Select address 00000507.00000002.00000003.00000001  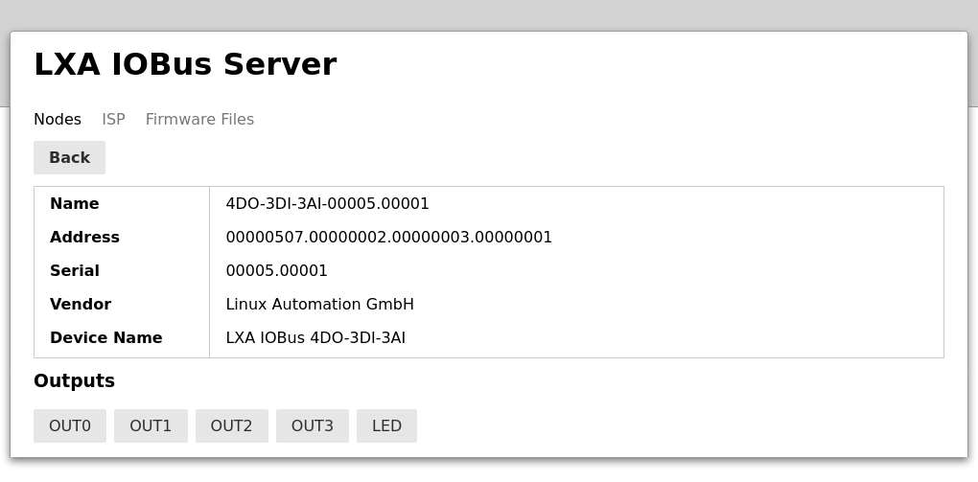[x=388, y=238]
